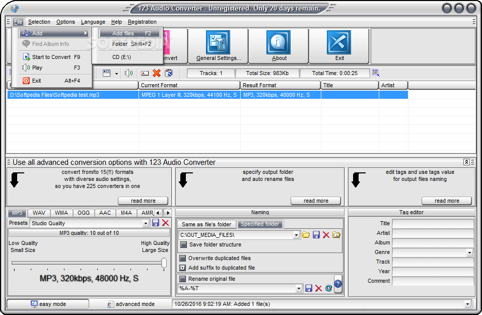482x315 pixels.
Task: Click the Title field in Tag editor
Action: pyautogui.click(x=433, y=223)
